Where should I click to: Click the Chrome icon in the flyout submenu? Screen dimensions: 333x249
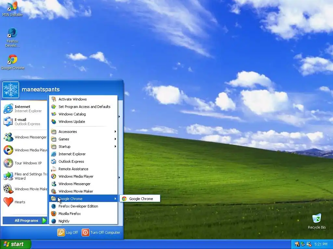(124, 199)
